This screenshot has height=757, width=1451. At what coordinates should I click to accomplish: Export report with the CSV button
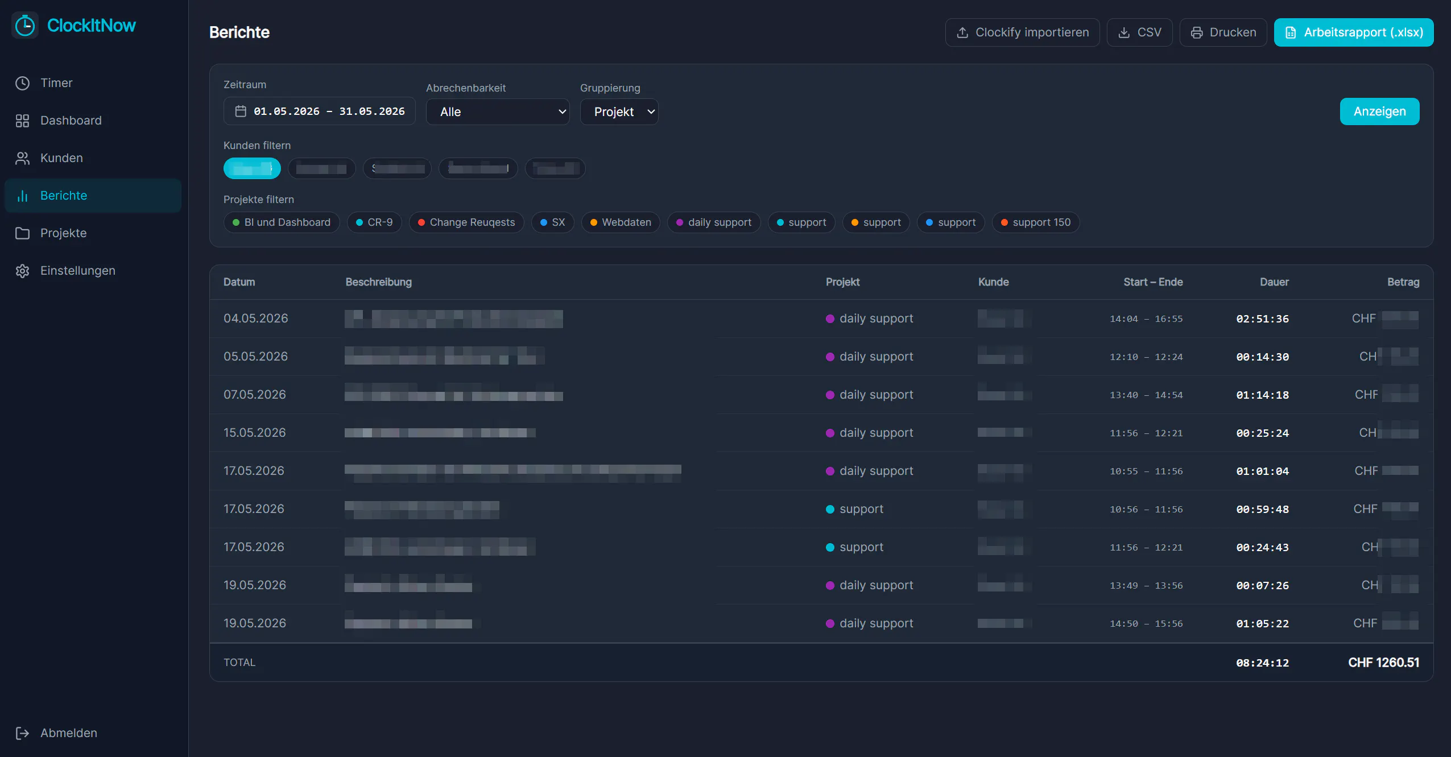point(1139,32)
